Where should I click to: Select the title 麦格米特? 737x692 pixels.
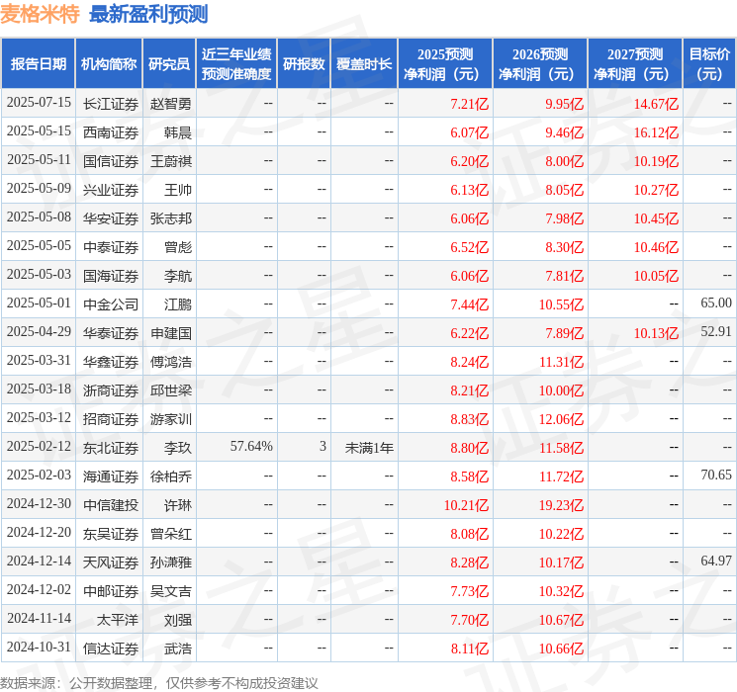pyautogui.click(x=40, y=14)
